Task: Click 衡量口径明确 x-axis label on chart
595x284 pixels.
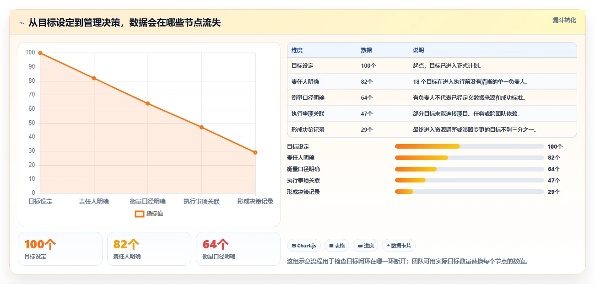Action: click(148, 202)
